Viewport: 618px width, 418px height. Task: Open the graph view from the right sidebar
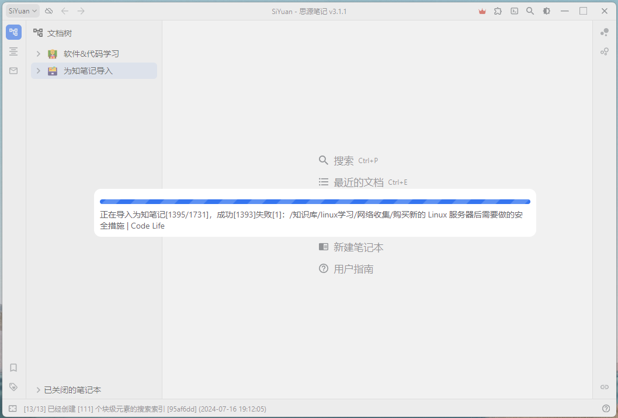coord(604,32)
